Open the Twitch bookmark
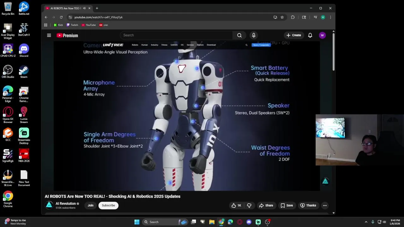This screenshot has height=227, width=404. 72,25
